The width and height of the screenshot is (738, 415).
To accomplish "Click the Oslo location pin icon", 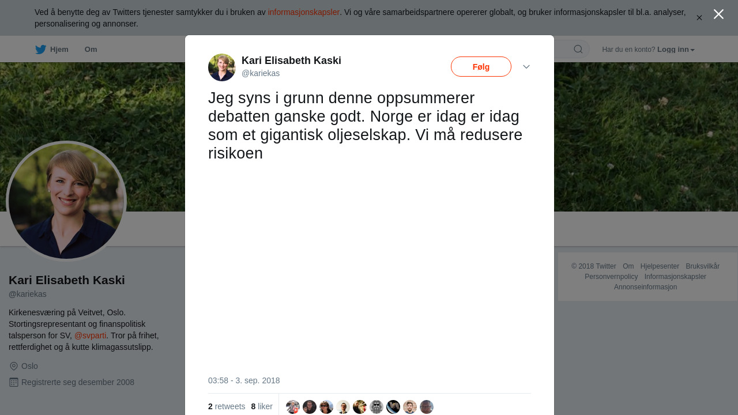I will click(14, 366).
